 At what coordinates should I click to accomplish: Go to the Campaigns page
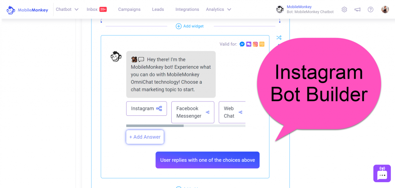point(129,9)
